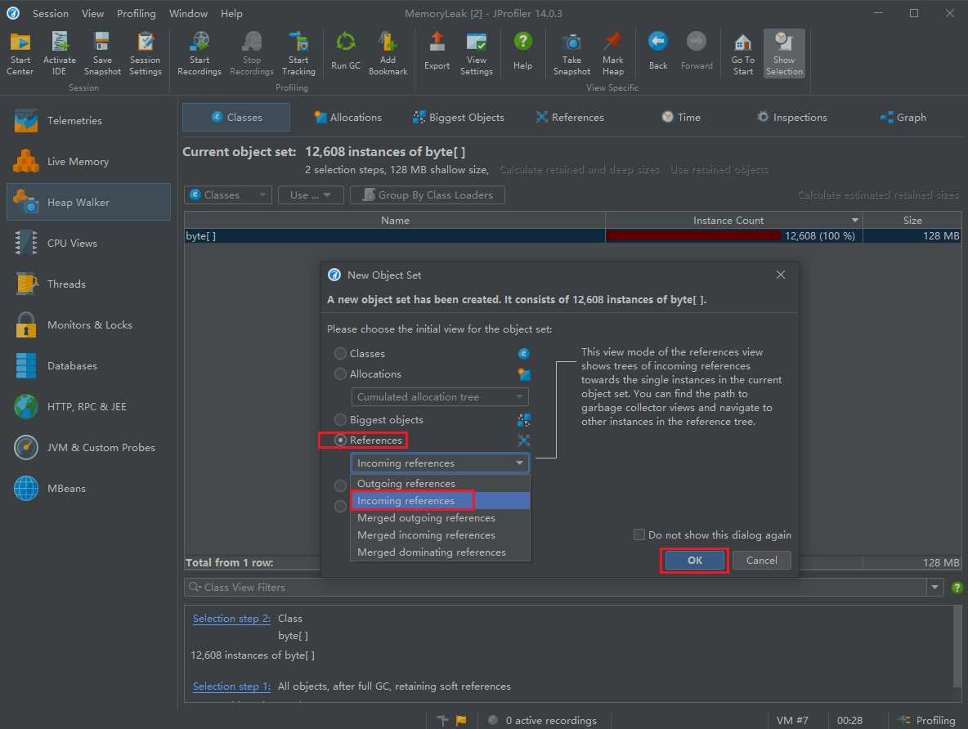Toggle the Show Selection toolbar button
Viewport: 968px width, 729px height.
tap(784, 54)
